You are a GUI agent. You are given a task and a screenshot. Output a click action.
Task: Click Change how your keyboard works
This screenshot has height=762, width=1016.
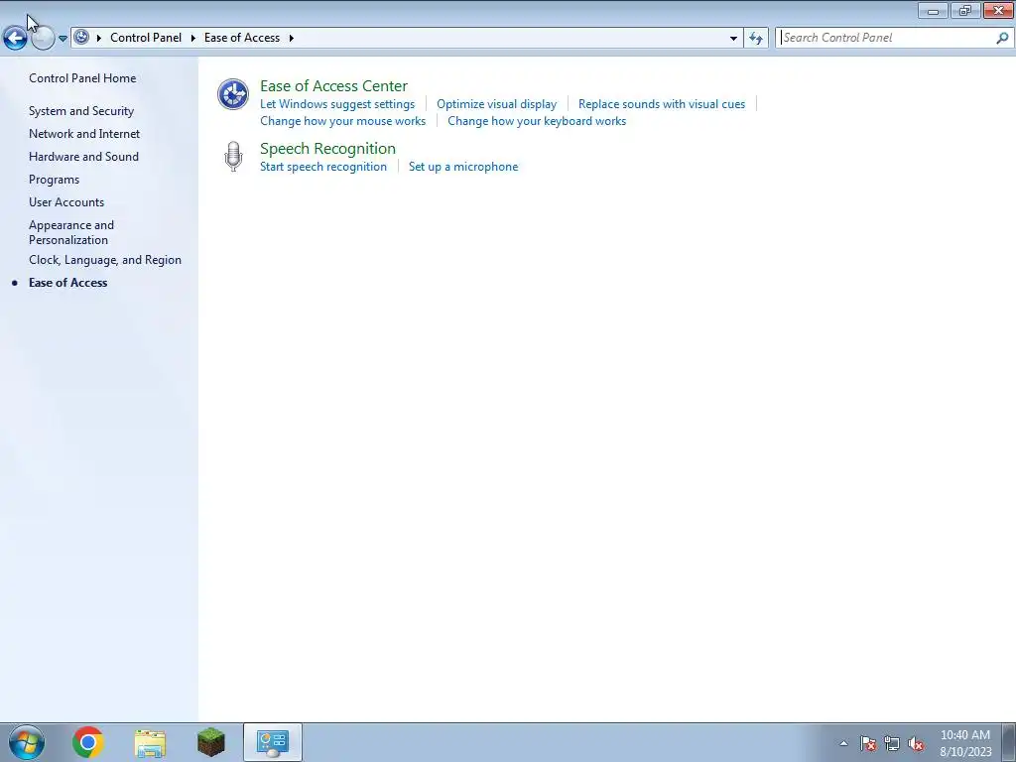tap(537, 120)
